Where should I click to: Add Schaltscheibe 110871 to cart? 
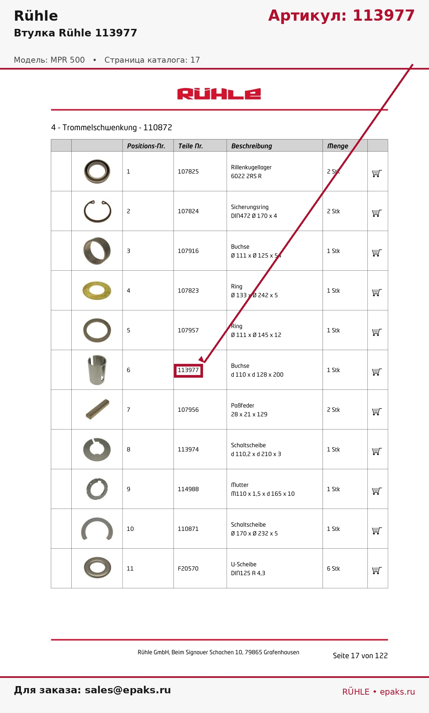[x=377, y=531]
